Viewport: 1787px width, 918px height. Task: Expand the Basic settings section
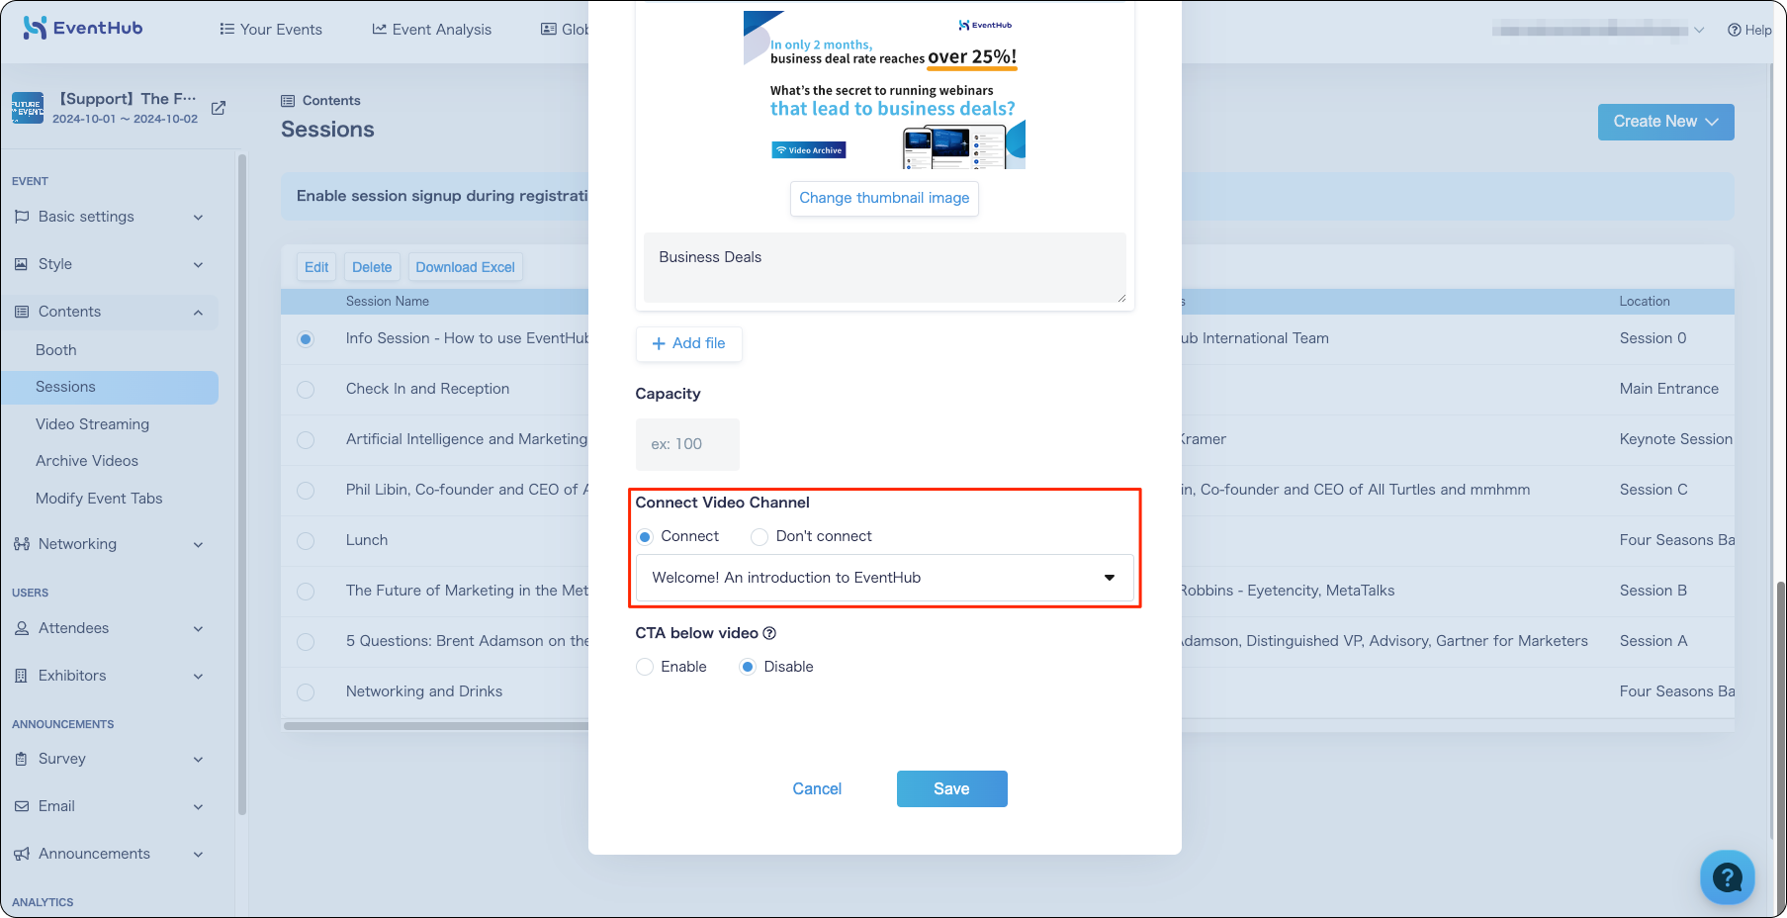[x=109, y=217]
